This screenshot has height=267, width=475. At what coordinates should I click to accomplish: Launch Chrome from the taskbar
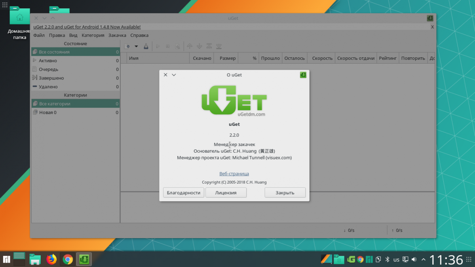tap(68, 259)
